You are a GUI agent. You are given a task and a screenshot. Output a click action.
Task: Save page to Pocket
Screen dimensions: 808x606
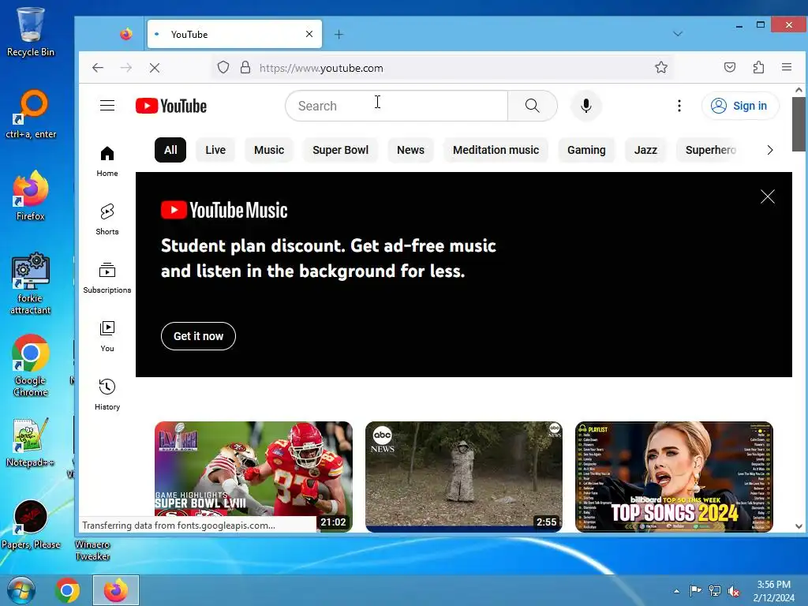730,67
